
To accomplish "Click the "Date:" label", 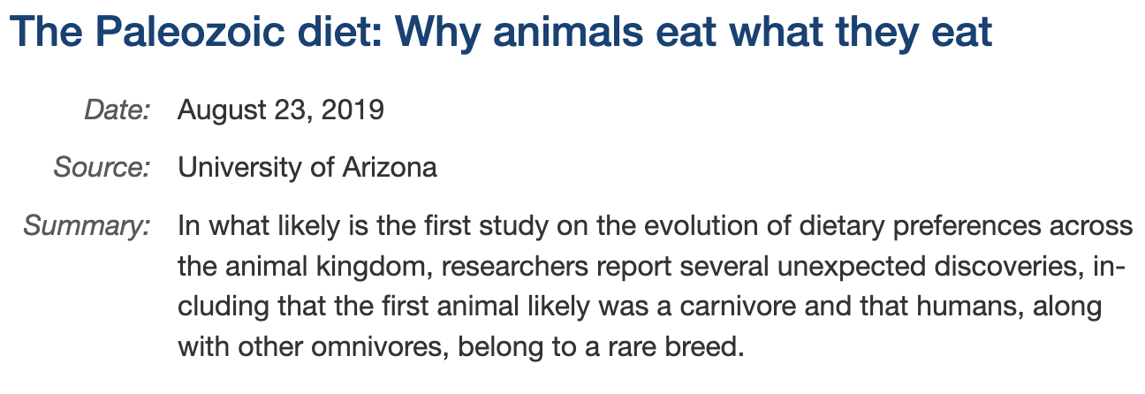I will (118, 110).
